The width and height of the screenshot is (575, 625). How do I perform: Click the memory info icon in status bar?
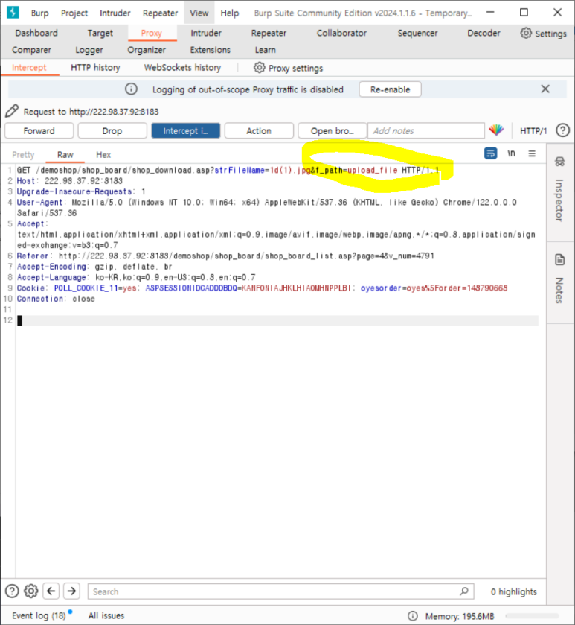pyautogui.click(x=413, y=616)
